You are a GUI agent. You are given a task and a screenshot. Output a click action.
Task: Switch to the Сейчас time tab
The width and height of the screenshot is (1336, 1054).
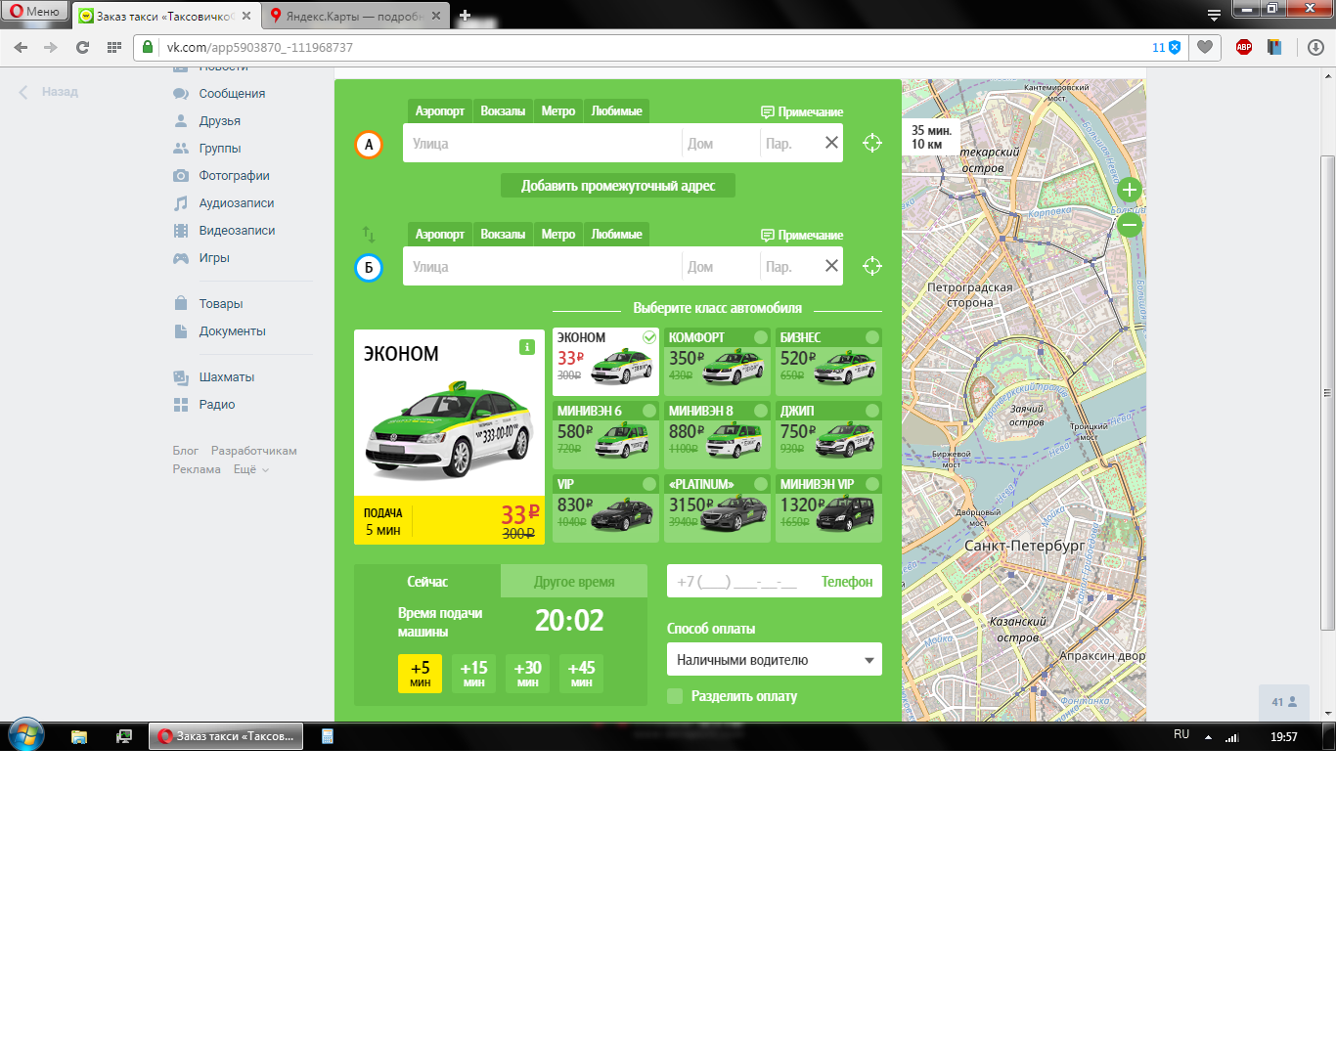[x=427, y=581]
